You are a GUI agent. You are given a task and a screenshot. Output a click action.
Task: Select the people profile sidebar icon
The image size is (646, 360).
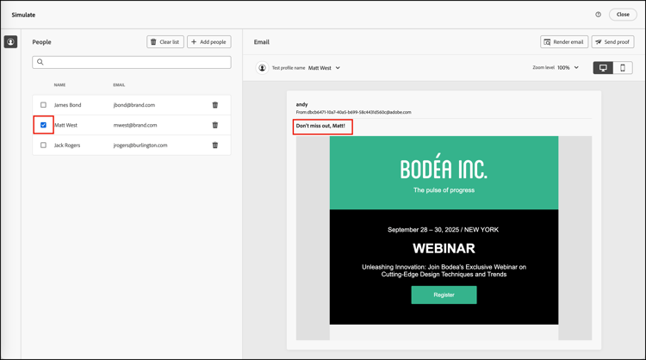(10, 41)
